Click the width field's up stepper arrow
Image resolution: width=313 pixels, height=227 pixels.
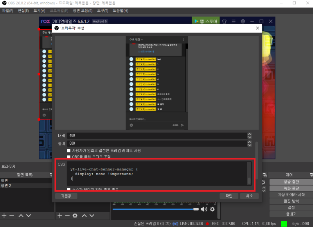249,135
